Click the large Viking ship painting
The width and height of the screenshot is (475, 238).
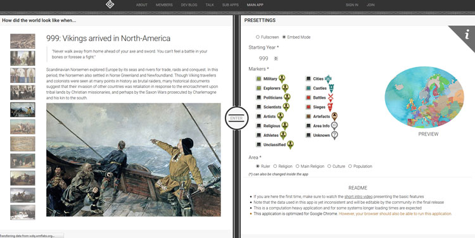(134, 160)
